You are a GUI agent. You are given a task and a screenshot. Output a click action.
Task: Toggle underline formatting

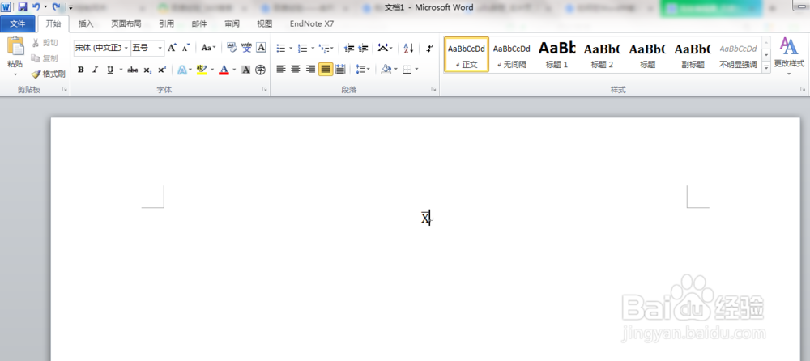110,70
